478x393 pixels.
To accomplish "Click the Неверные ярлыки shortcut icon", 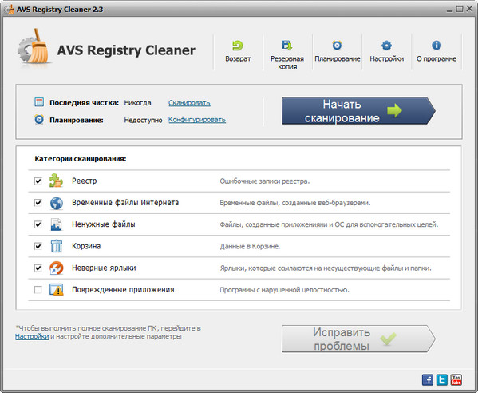I will point(57,268).
